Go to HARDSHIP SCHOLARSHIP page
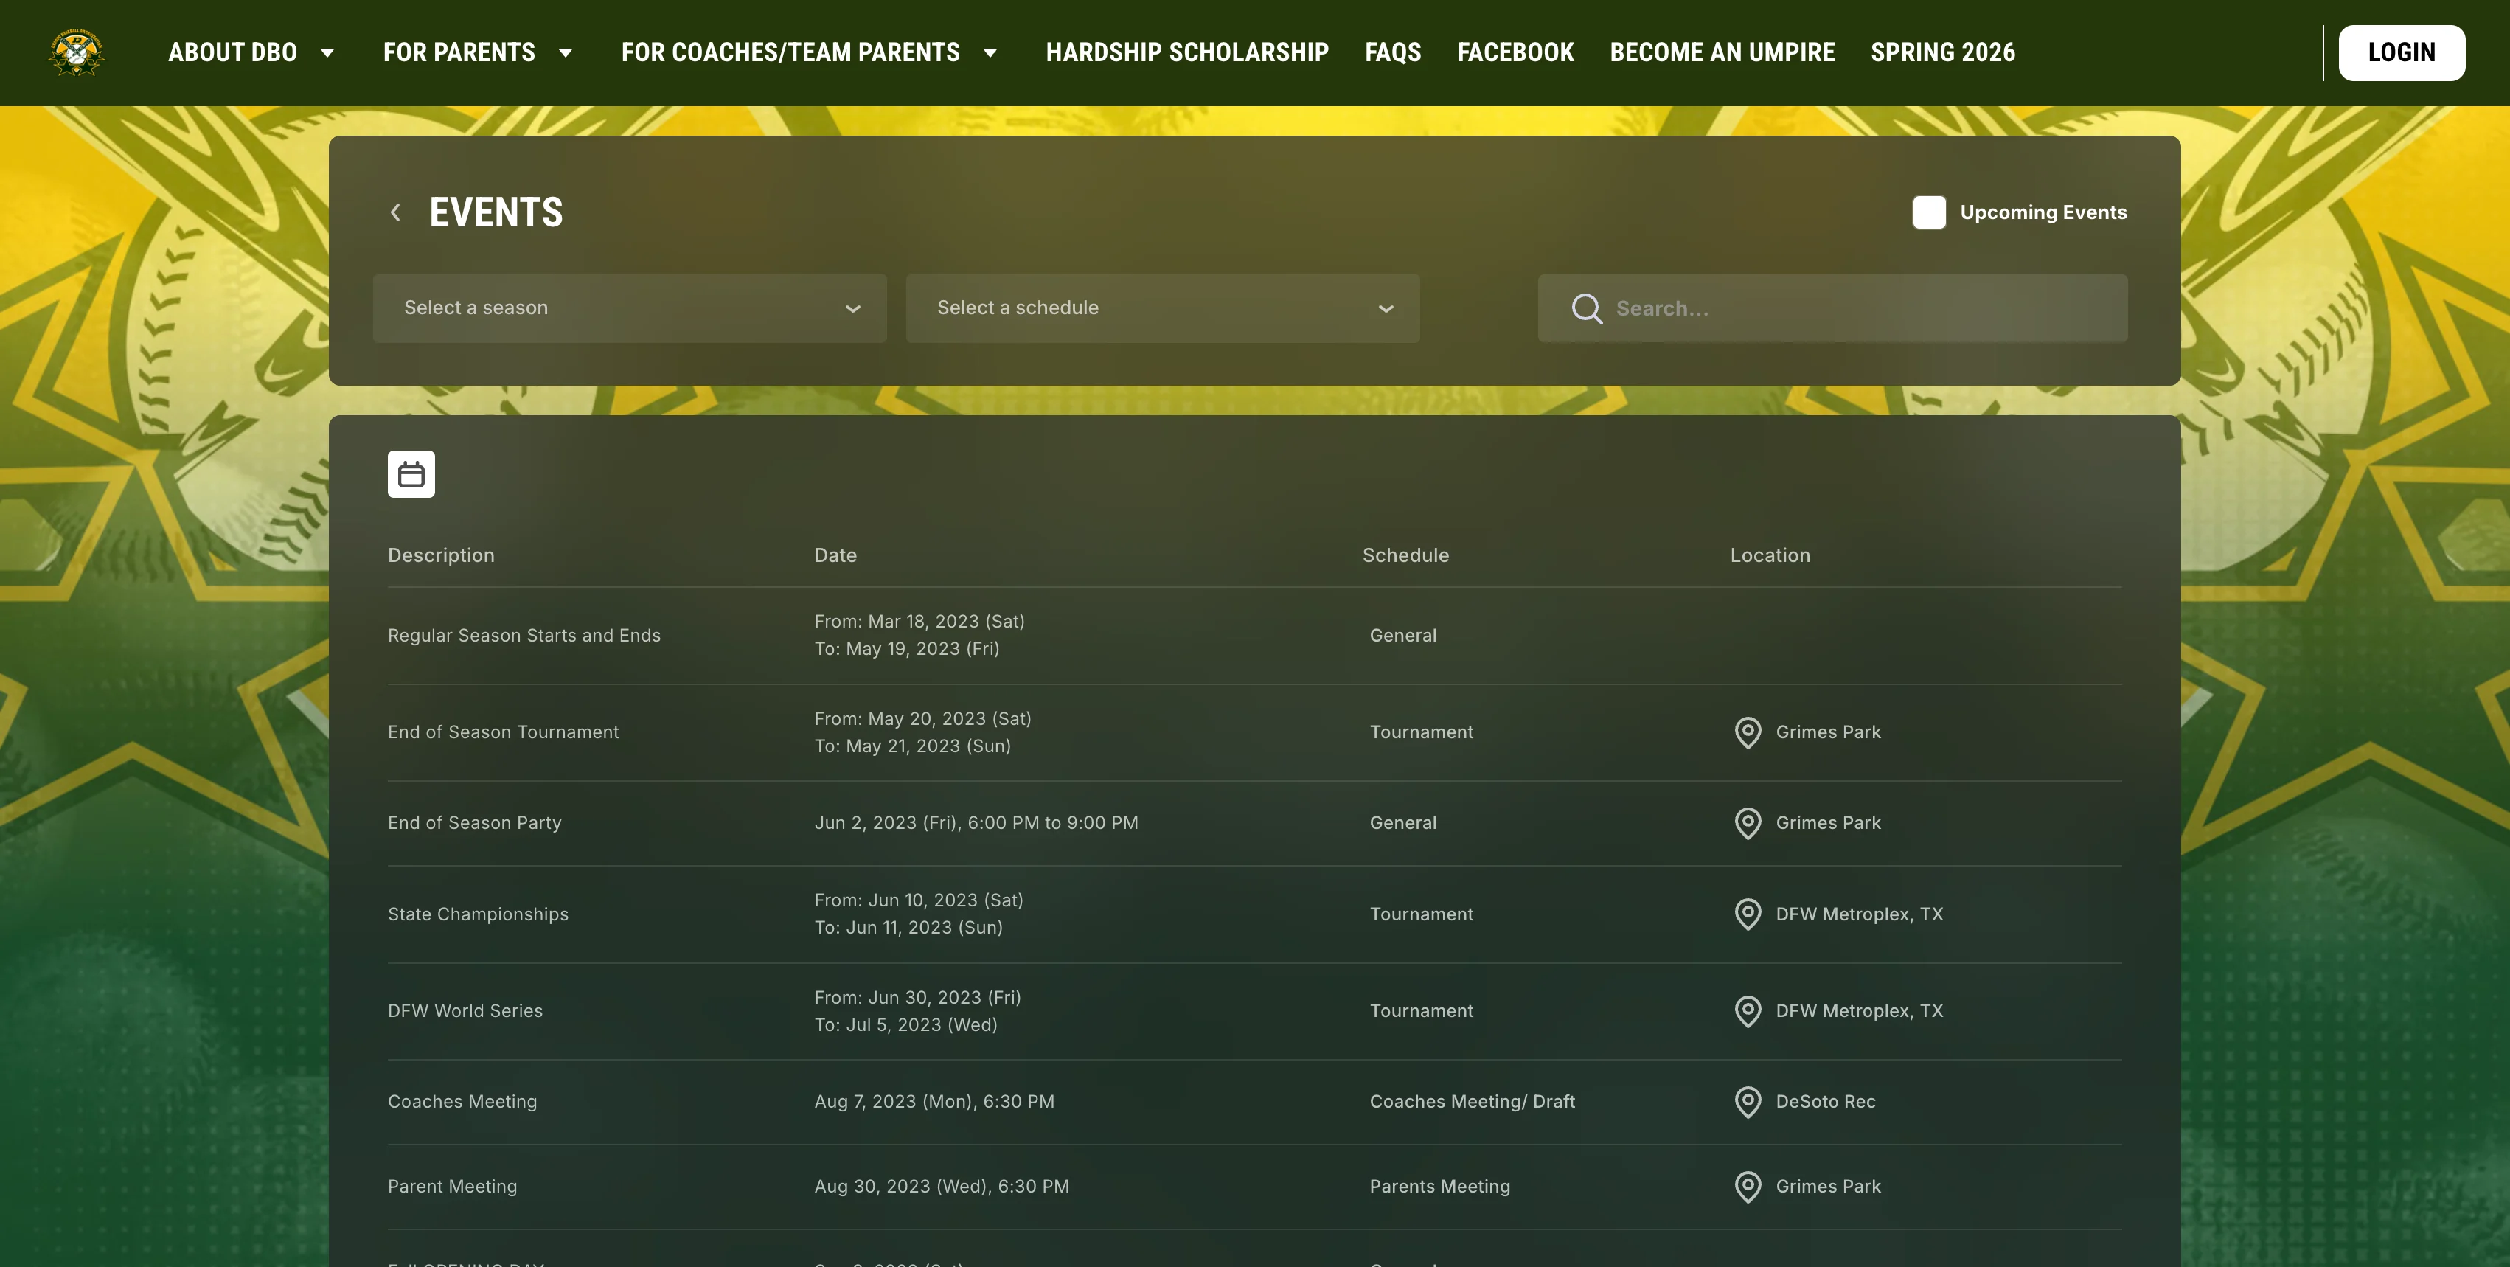Screen dimensions: 2510x1267 (1187, 52)
